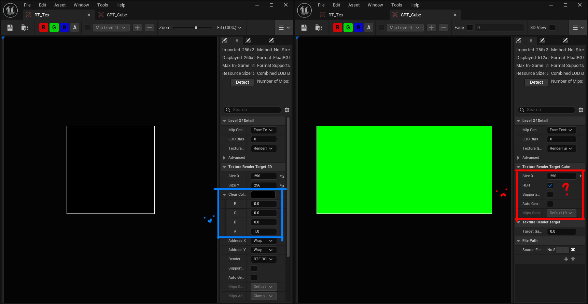Screen dimensions: 588x304
Task: Reset Size Y to default in RT_Tex
Action: click(x=282, y=185)
